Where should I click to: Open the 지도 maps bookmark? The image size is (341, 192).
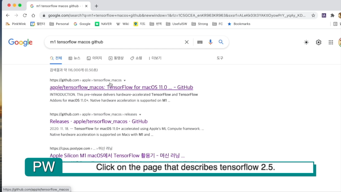[x=140, y=24]
